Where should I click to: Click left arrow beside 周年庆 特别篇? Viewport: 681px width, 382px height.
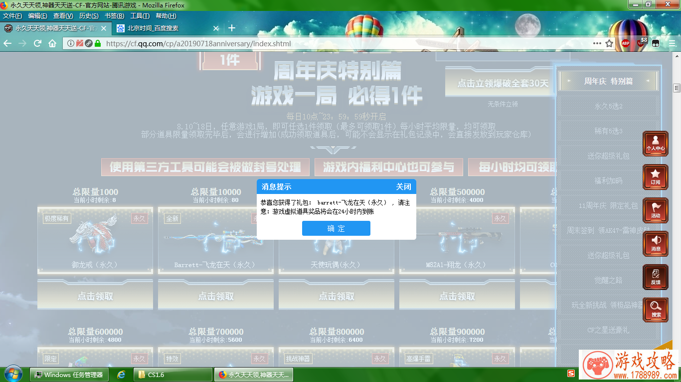tap(568, 81)
